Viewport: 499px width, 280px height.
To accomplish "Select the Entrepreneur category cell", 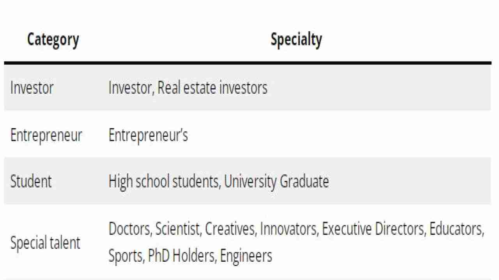I will tap(46, 135).
